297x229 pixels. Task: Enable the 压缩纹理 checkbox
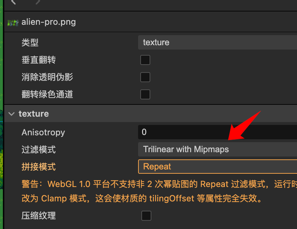146,216
